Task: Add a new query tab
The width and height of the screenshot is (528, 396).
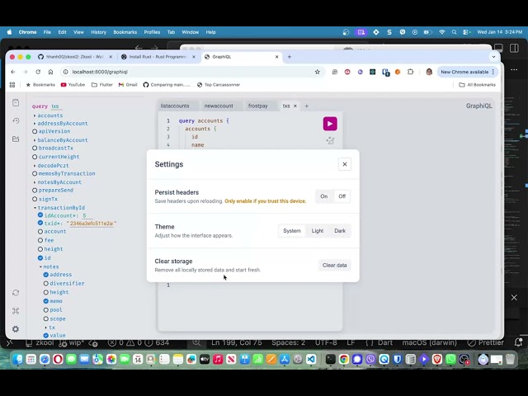Action: point(306,106)
